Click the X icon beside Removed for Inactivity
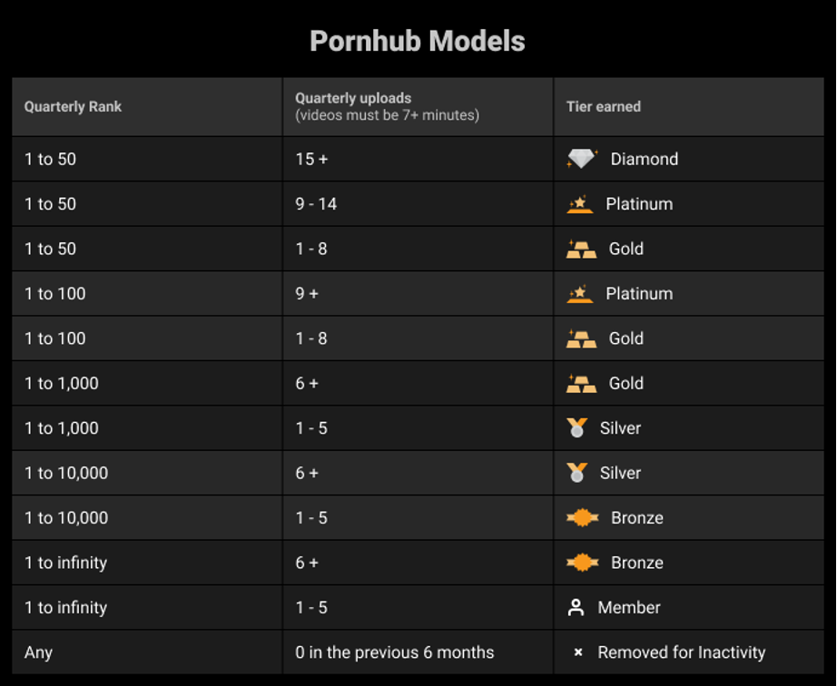 coord(577,652)
